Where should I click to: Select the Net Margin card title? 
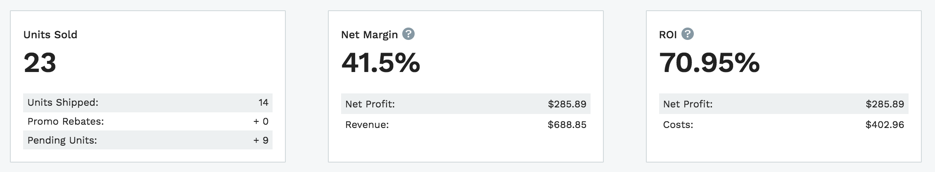370,35
